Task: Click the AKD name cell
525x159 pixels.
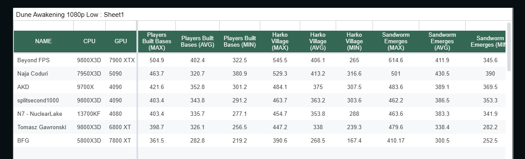Action: point(23,87)
